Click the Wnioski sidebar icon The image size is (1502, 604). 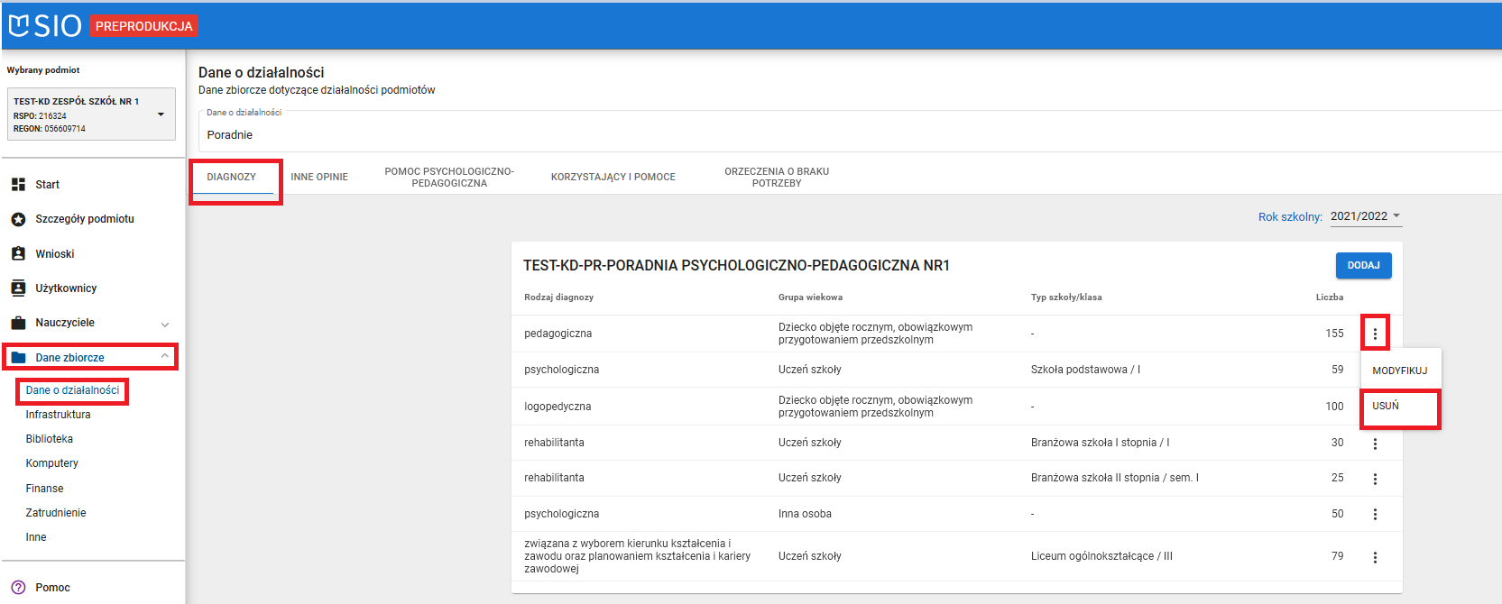click(18, 254)
